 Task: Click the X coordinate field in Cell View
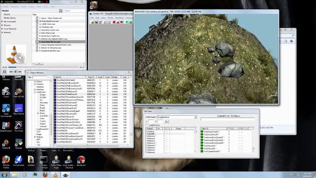click(x=151, y=122)
